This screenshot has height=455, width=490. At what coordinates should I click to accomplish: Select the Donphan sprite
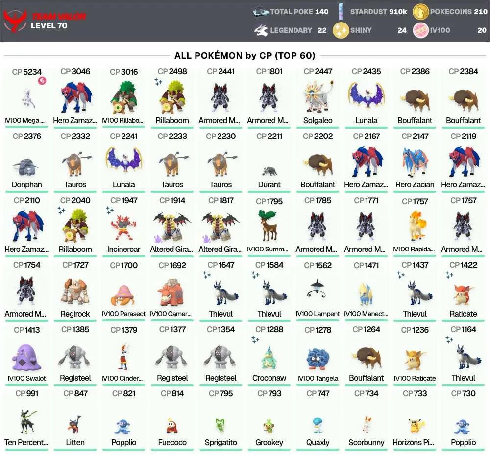[26, 168]
